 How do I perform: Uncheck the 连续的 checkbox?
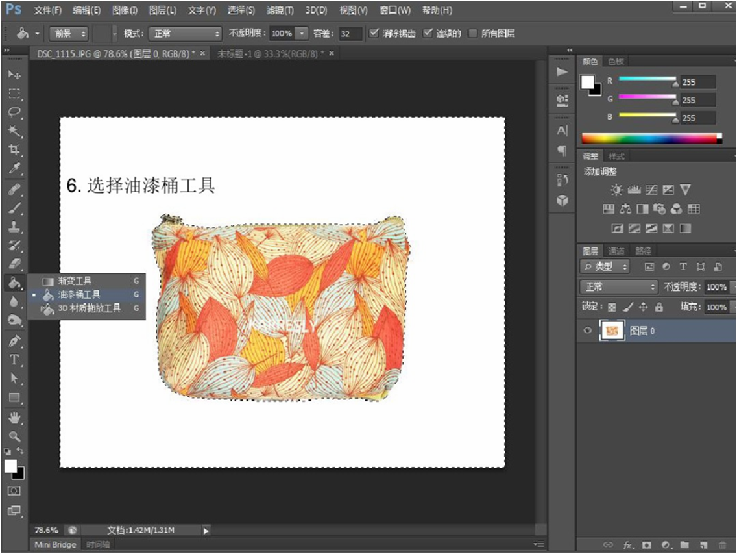tap(428, 33)
